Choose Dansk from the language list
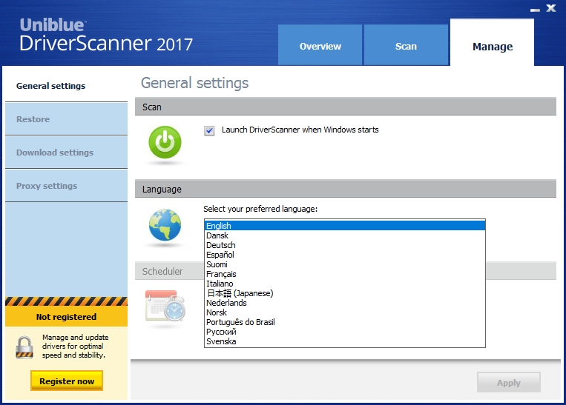 345,235
